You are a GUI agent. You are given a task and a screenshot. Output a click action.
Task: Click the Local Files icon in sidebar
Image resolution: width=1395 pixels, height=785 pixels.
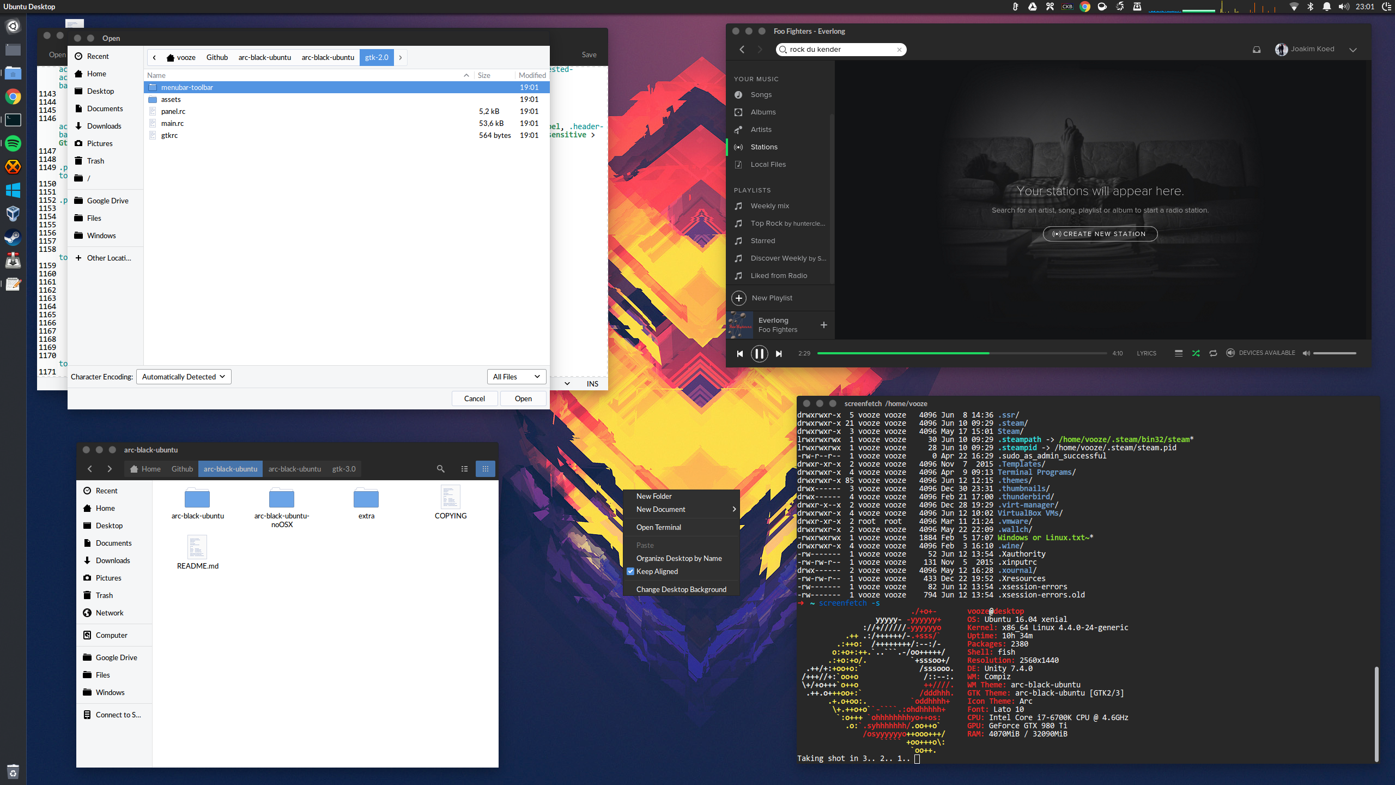[738, 164]
